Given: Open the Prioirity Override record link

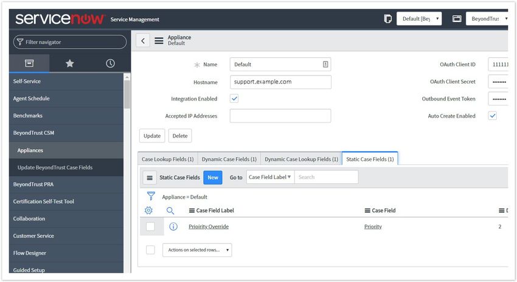Looking at the screenshot, I should point(209,227).
